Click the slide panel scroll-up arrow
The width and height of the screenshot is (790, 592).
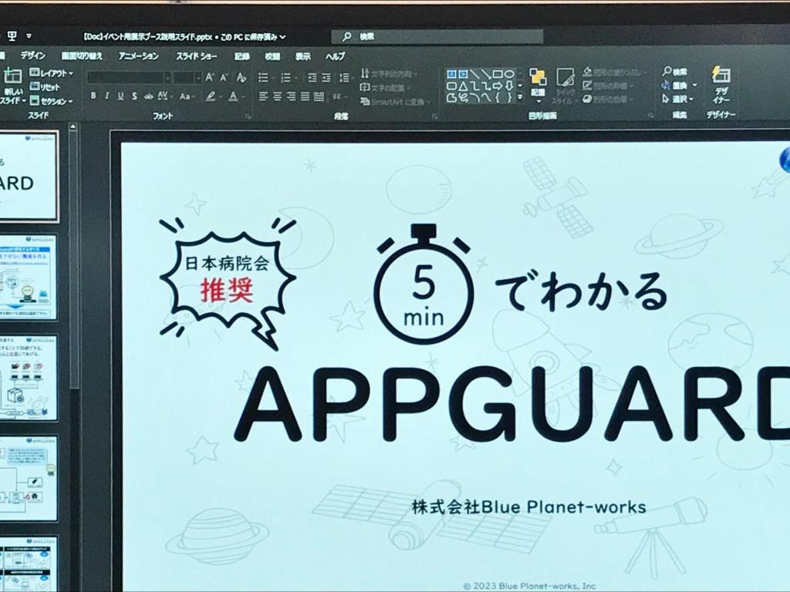pos(73,127)
